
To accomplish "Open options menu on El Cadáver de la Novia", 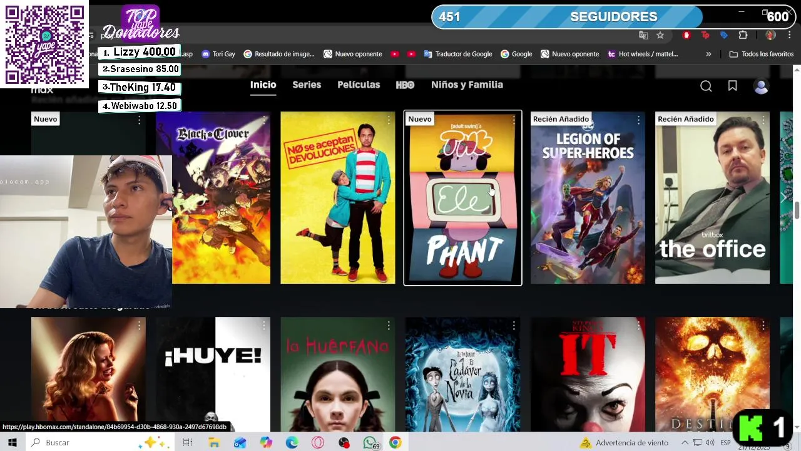I will [x=514, y=325].
